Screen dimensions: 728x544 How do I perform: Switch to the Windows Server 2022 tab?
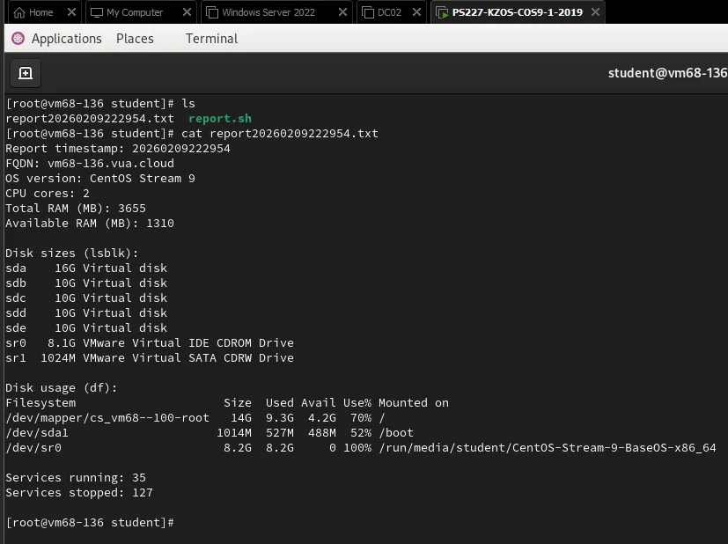(268, 13)
